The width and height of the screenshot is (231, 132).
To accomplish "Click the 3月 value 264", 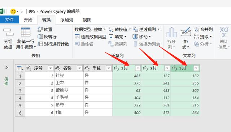I will [x=185, y=112].
